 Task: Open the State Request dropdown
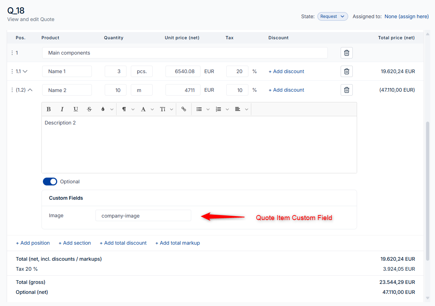click(x=332, y=16)
